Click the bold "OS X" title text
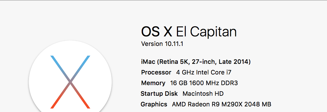 pyautogui.click(x=156, y=32)
